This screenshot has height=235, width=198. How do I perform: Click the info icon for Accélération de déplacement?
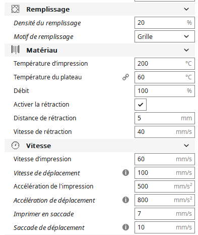tap(125, 200)
